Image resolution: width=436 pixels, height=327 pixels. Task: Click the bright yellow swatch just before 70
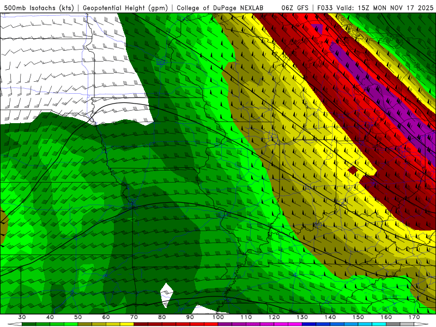pos(127,324)
